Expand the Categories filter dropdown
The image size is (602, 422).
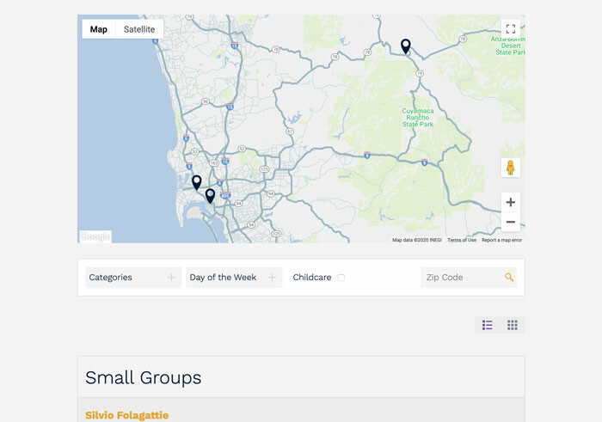132,278
